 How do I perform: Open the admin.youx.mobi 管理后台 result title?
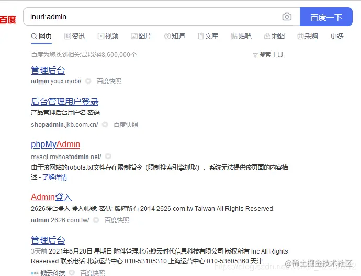[48, 70]
